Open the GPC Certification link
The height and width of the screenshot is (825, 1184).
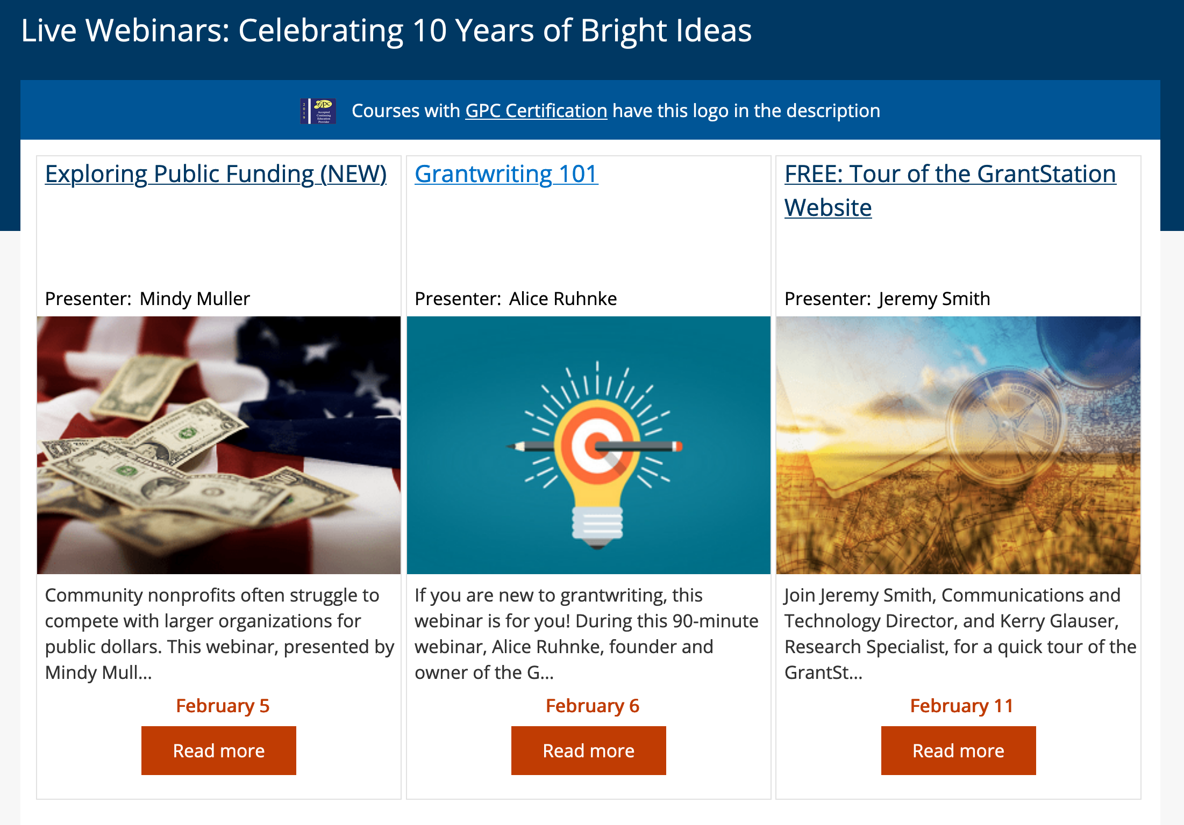tap(536, 111)
